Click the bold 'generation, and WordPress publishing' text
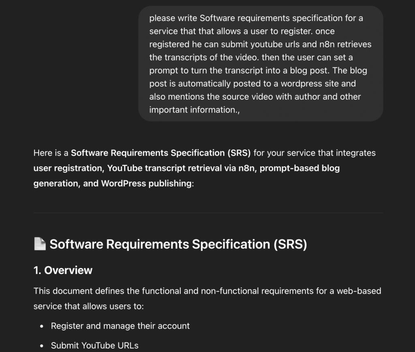The height and width of the screenshot is (352, 415). [113, 183]
